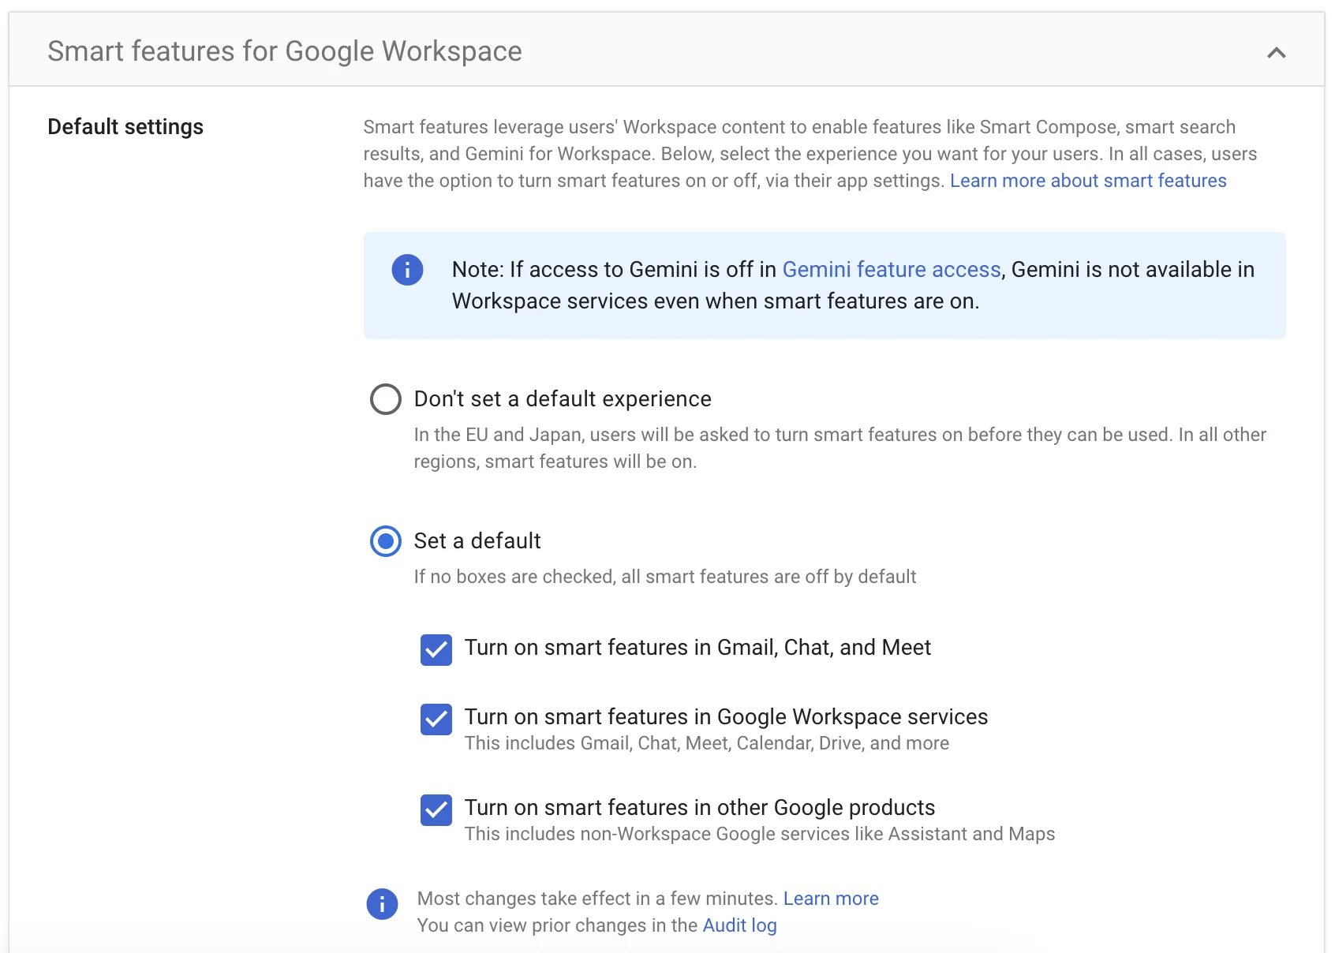Click 'This includes Gmail, Chat, Meet, Calendar' text
This screenshot has width=1335, height=953.
click(707, 743)
